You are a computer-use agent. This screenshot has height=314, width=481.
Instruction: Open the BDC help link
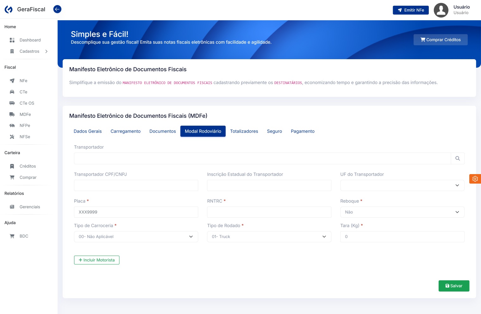(x=24, y=236)
